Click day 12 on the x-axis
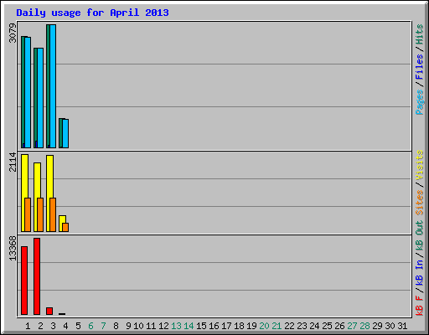The height and width of the screenshot is (335, 429). coord(163,326)
